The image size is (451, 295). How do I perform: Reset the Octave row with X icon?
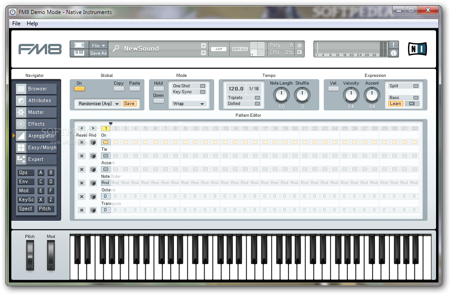click(82, 197)
